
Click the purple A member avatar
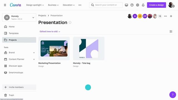135,16
